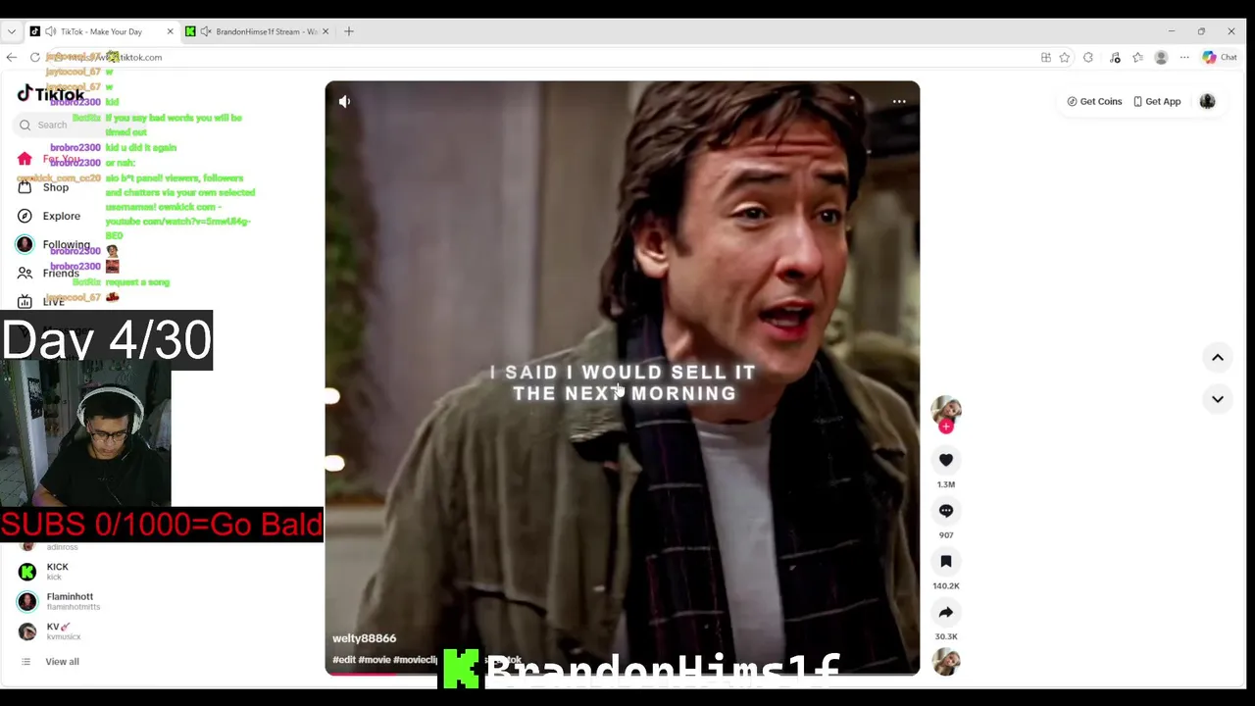Open the apps available icon in the address bar
The image size is (1255, 706).
coord(1046,58)
